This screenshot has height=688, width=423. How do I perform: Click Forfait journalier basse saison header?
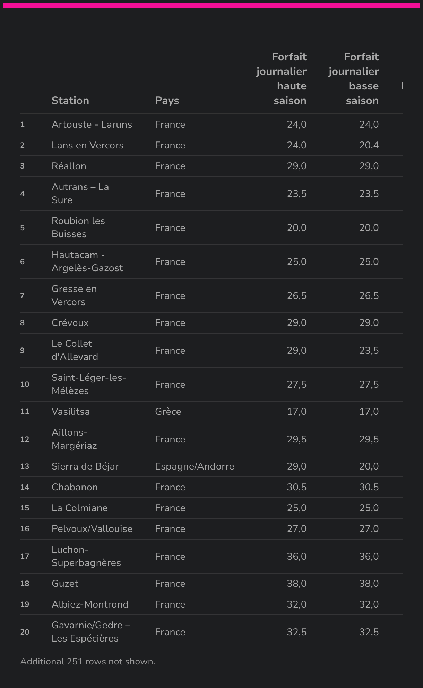coord(354,79)
